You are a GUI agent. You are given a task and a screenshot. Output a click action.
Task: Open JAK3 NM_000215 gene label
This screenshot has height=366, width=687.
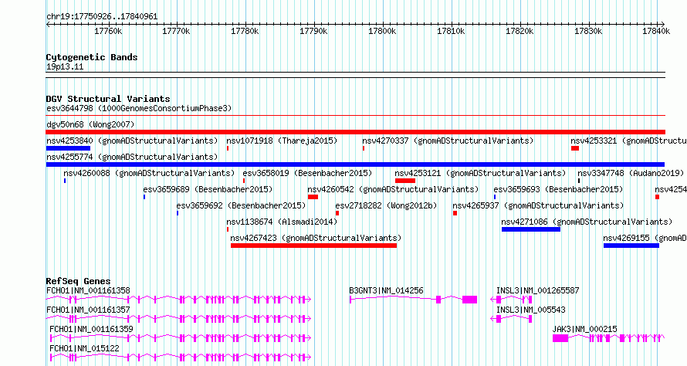[x=584, y=329]
